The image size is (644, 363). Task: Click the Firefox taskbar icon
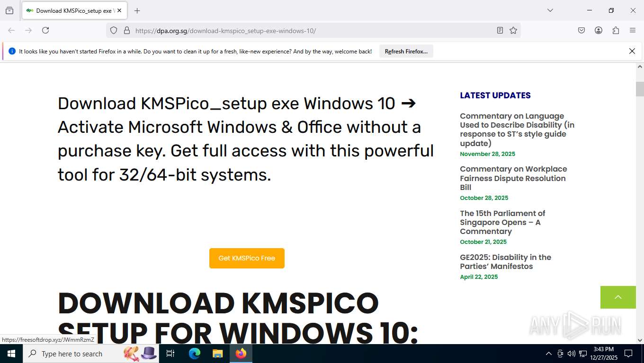pos(241,354)
